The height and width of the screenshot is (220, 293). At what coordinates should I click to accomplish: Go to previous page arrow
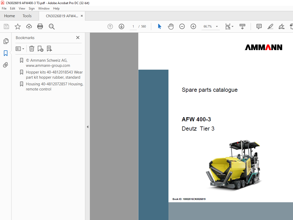pos(110,26)
